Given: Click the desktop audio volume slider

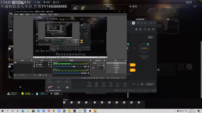Looking at the screenshot, I should (68, 67).
